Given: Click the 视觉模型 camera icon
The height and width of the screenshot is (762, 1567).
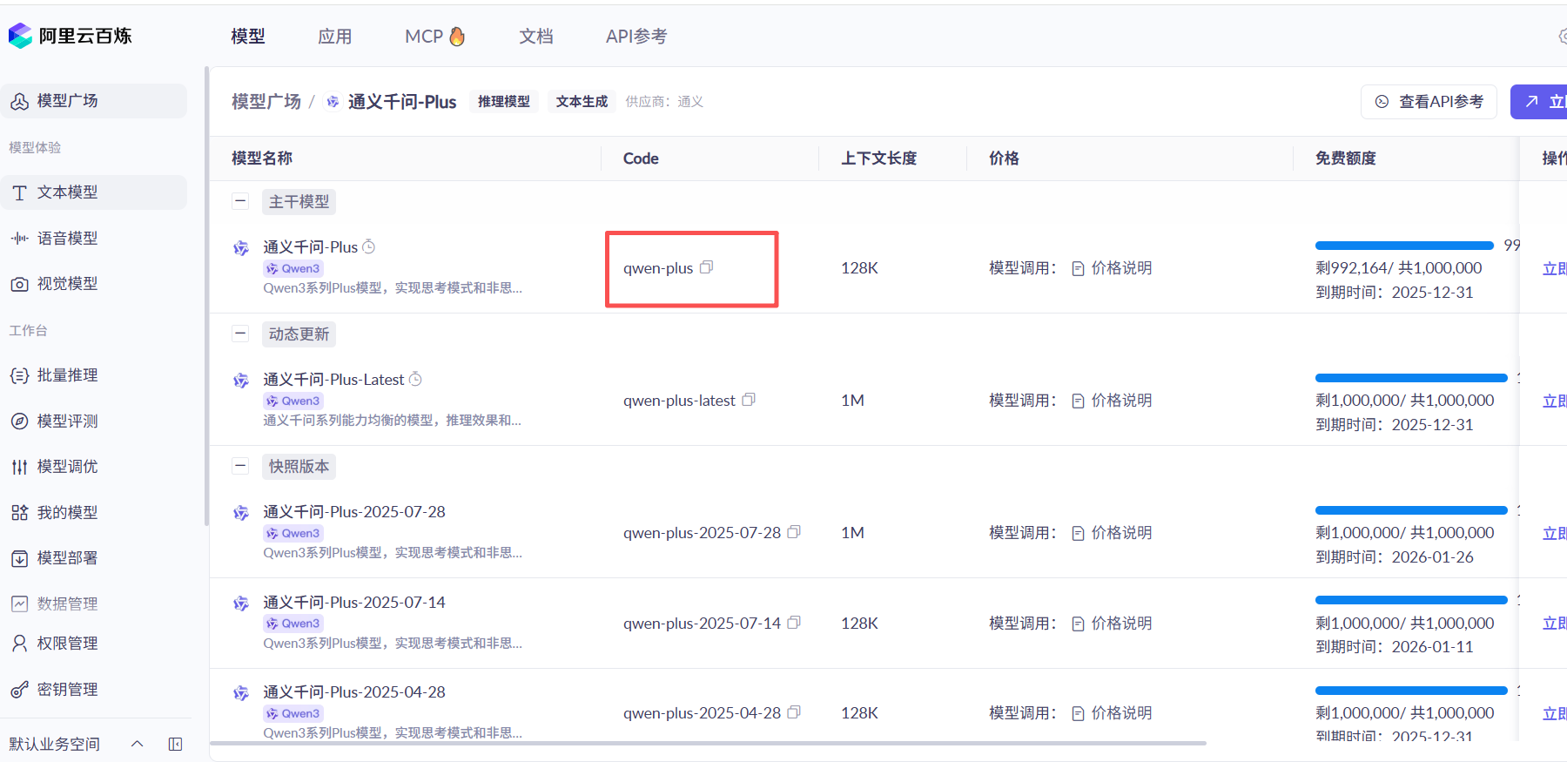Looking at the screenshot, I should pyautogui.click(x=19, y=284).
